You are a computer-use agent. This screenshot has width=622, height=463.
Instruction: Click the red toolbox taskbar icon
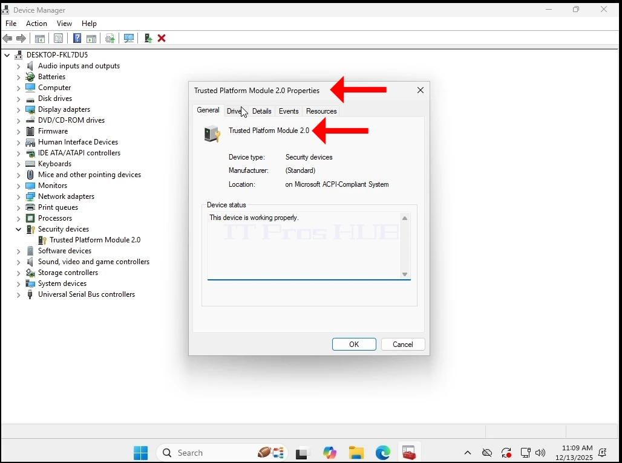pyautogui.click(x=408, y=453)
